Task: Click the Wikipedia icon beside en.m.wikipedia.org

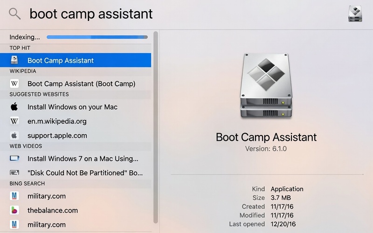Action: (14, 121)
